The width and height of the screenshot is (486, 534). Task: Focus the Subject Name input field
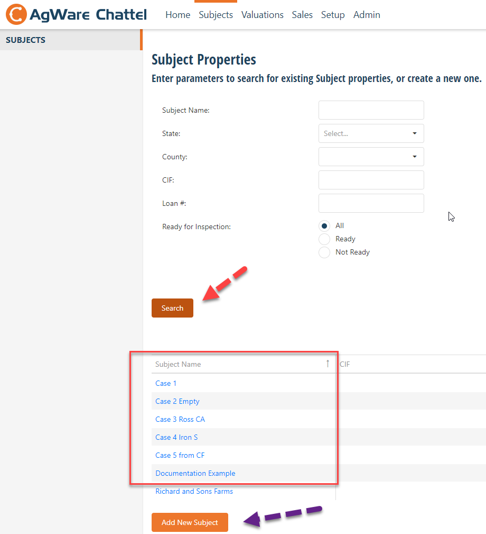pos(371,110)
